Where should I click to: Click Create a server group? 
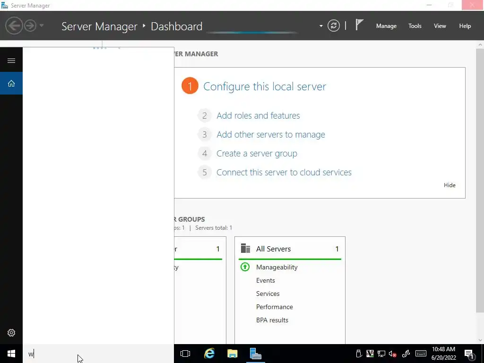257,154
